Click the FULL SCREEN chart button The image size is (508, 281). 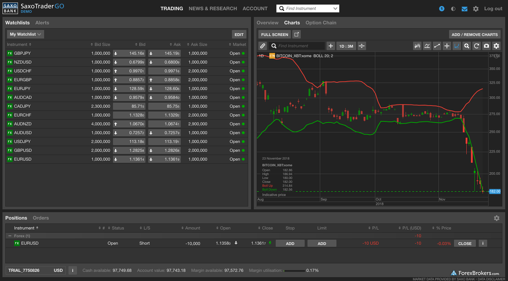tap(275, 34)
